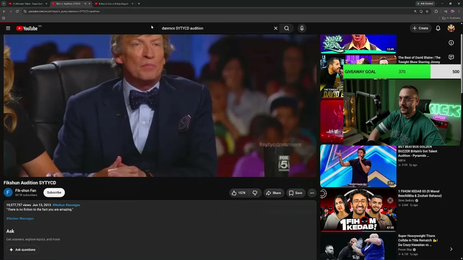Open Super Heavyweight Titans video title
463x260 pixels.
(418, 240)
